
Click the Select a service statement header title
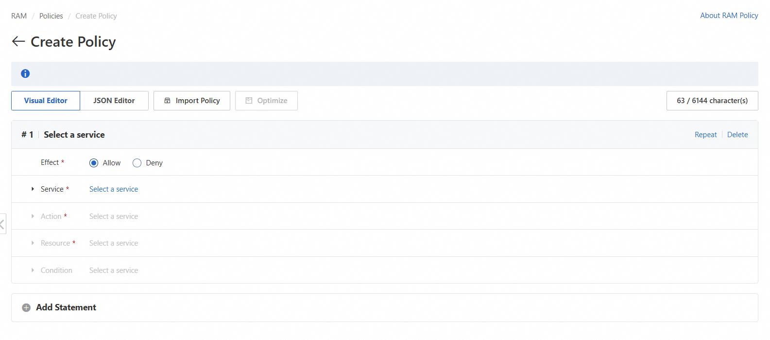pos(74,135)
